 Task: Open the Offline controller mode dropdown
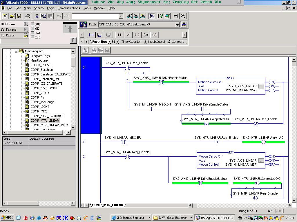click(26, 24)
